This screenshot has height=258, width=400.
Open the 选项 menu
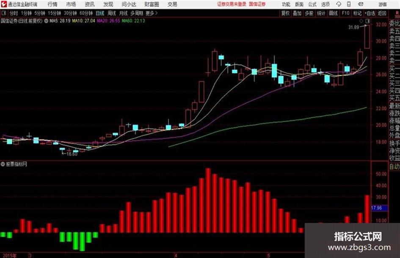pos(326,4)
